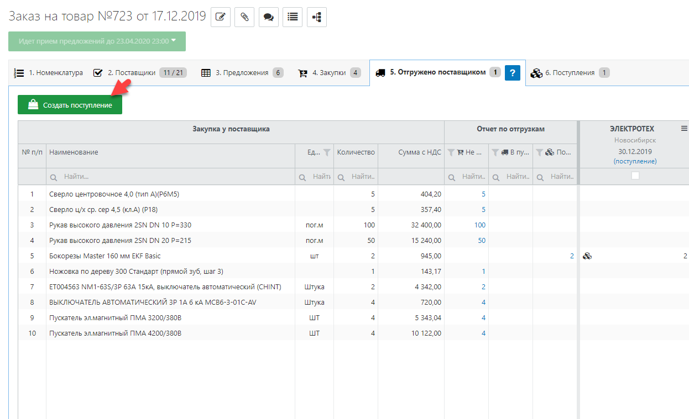Go to the 6. Поступления tab
Image resolution: width=689 pixels, height=419 pixels.
pos(570,73)
